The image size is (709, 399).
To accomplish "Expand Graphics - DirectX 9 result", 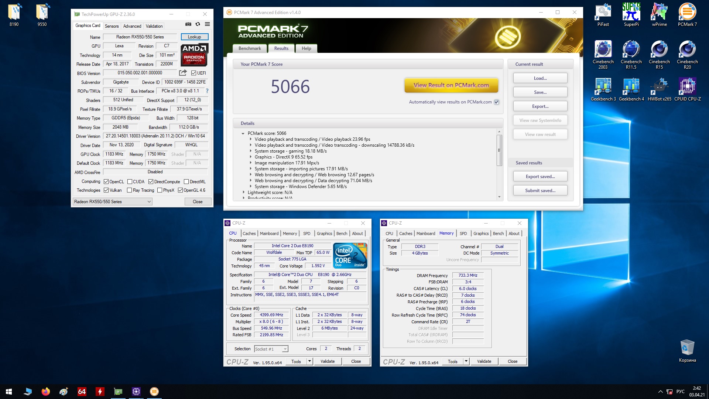I will pos(250,157).
